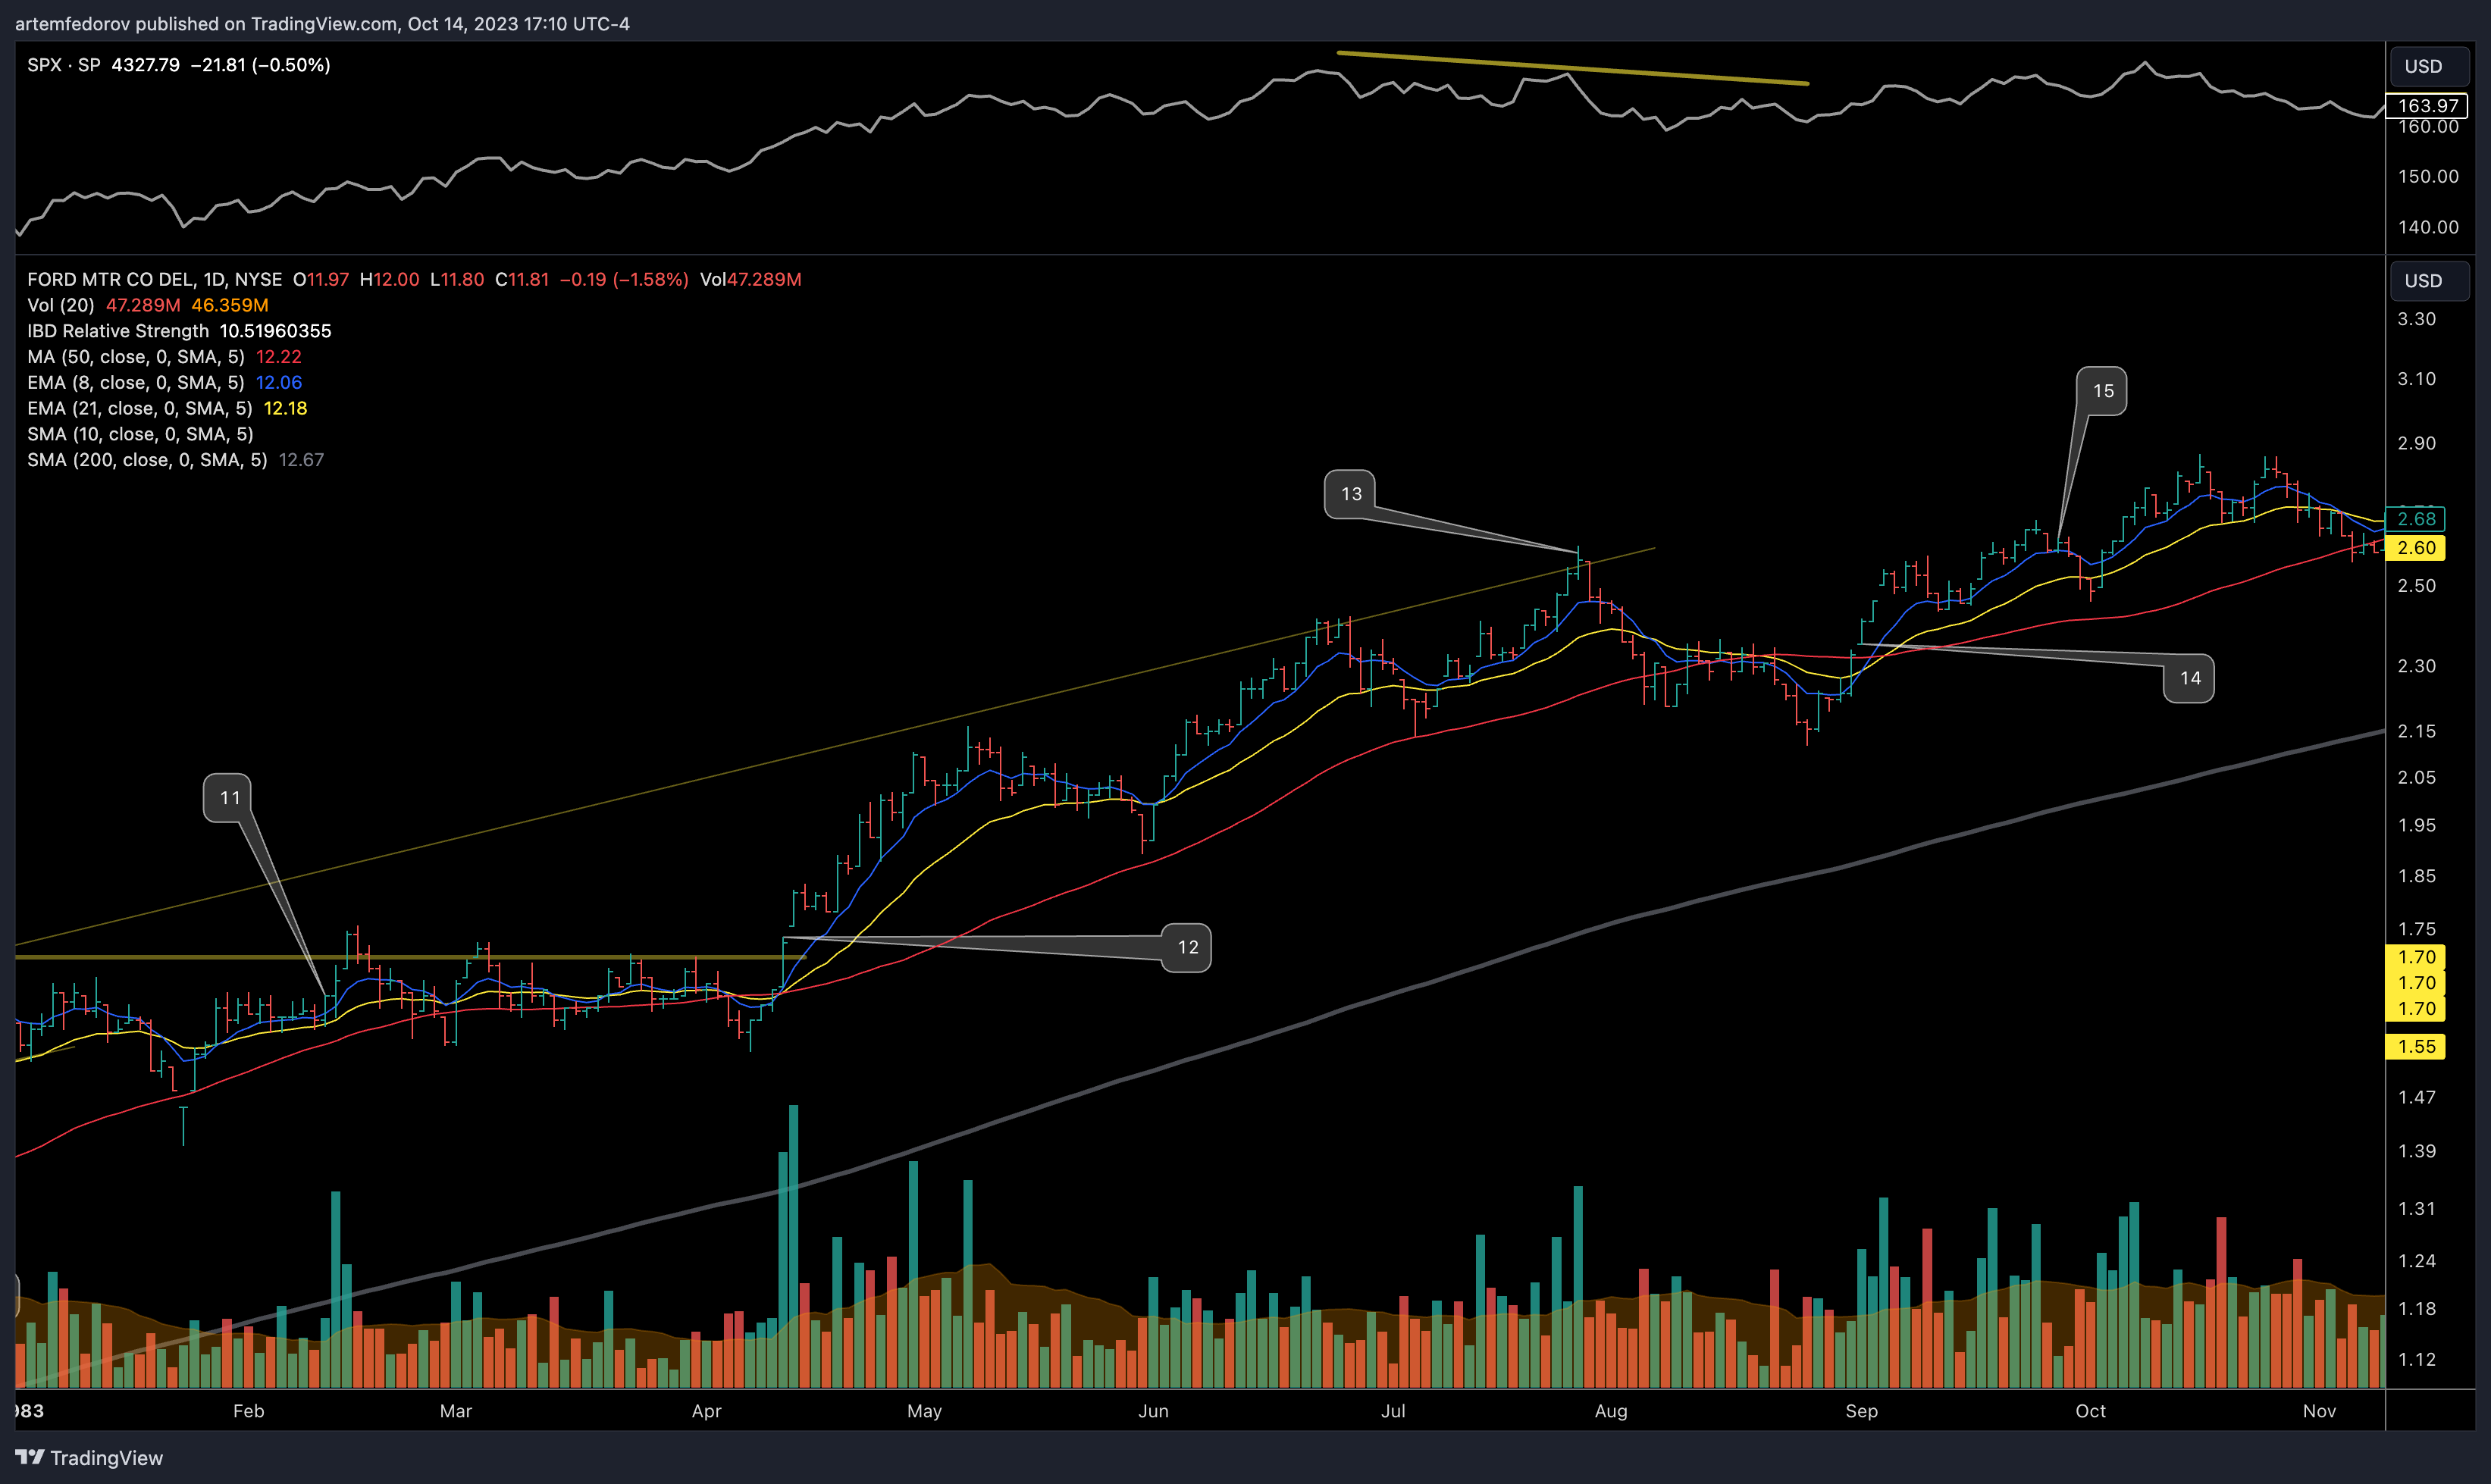This screenshot has height=1484, width=2491.
Task: Click the Nov label on time axis
Action: [x=2319, y=1411]
